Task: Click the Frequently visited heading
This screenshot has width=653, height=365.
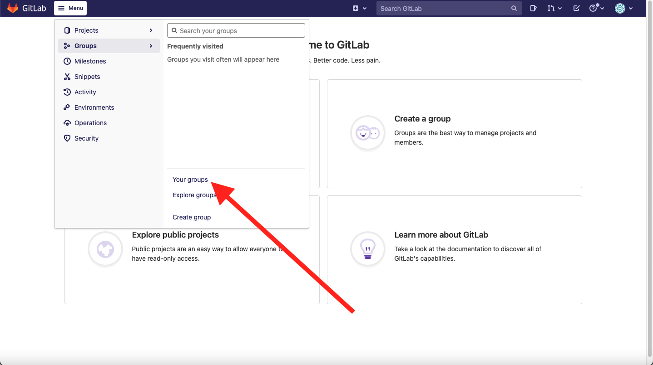Action: (x=195, y=46)
